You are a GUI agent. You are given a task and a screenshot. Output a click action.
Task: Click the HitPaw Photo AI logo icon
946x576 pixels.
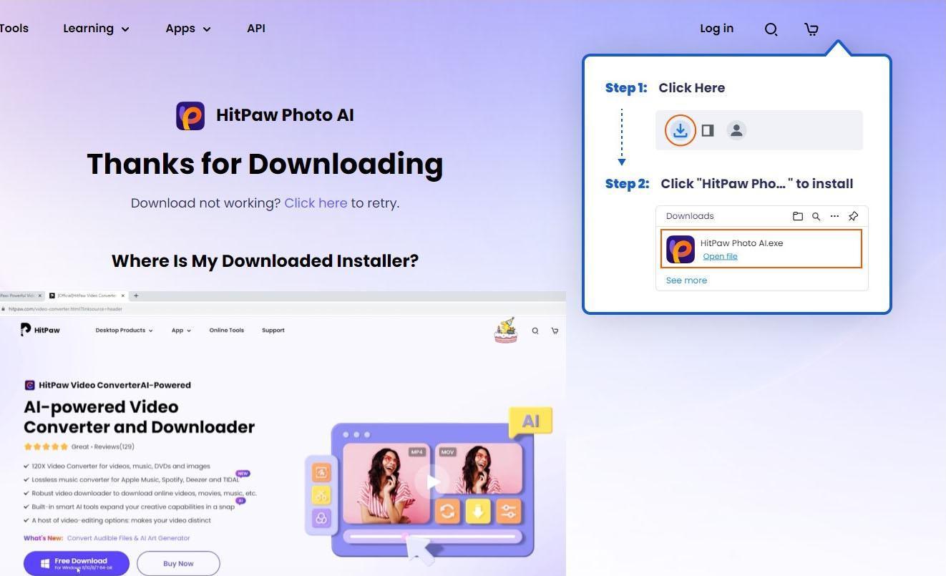coord(190,116)
